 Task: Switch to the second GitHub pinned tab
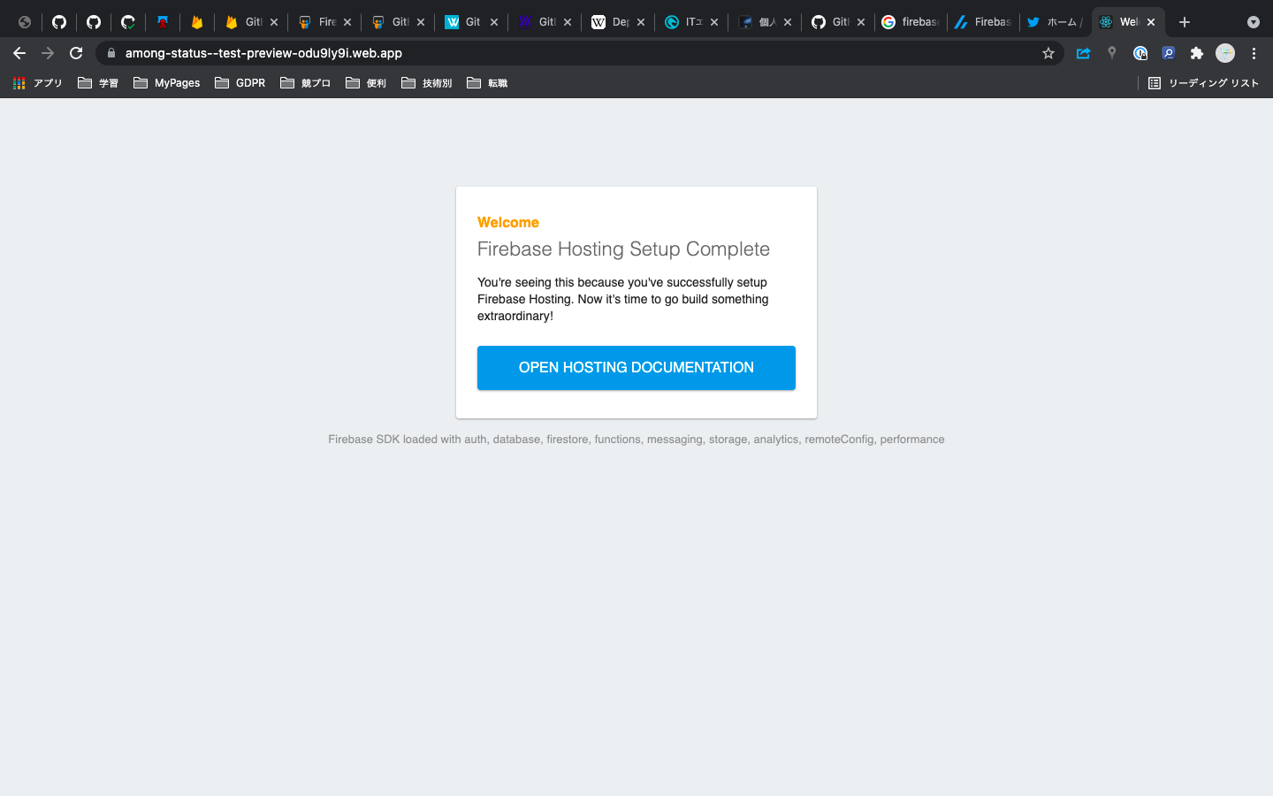click(x=94, y=22)
